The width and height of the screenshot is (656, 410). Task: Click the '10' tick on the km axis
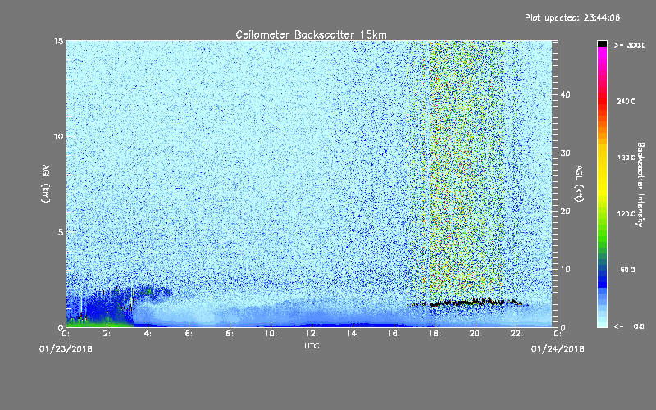coord(58,137)
